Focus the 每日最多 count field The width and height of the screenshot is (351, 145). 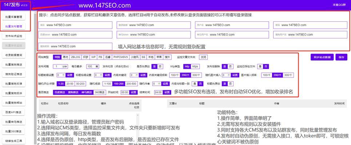coord(93,66)
